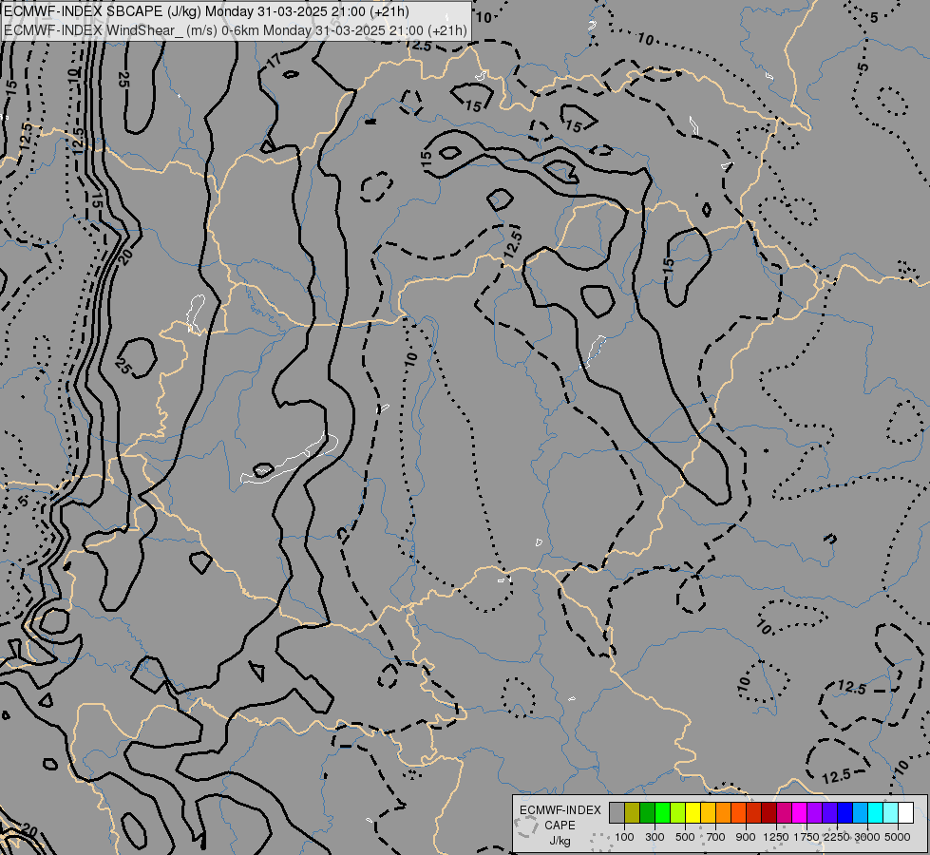Click the legend value '3000'
The height and width of the screenshot is (855, 930).
[867, 837]
